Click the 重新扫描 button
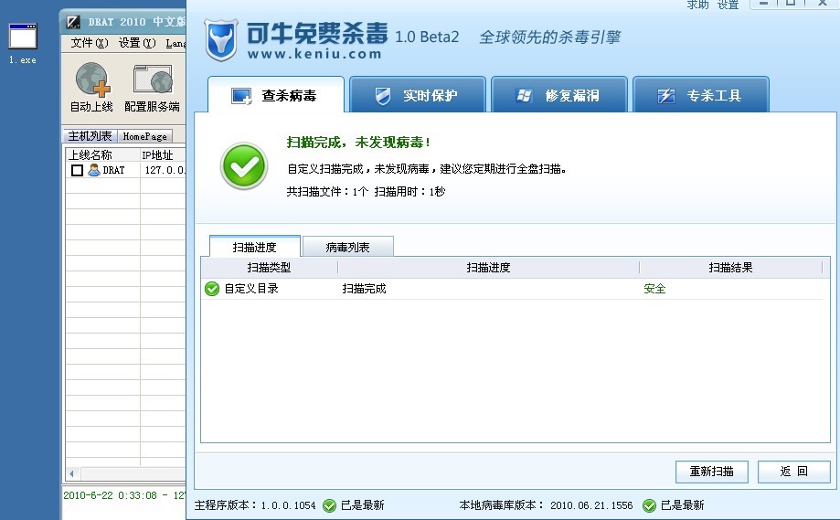 (711, 472)
